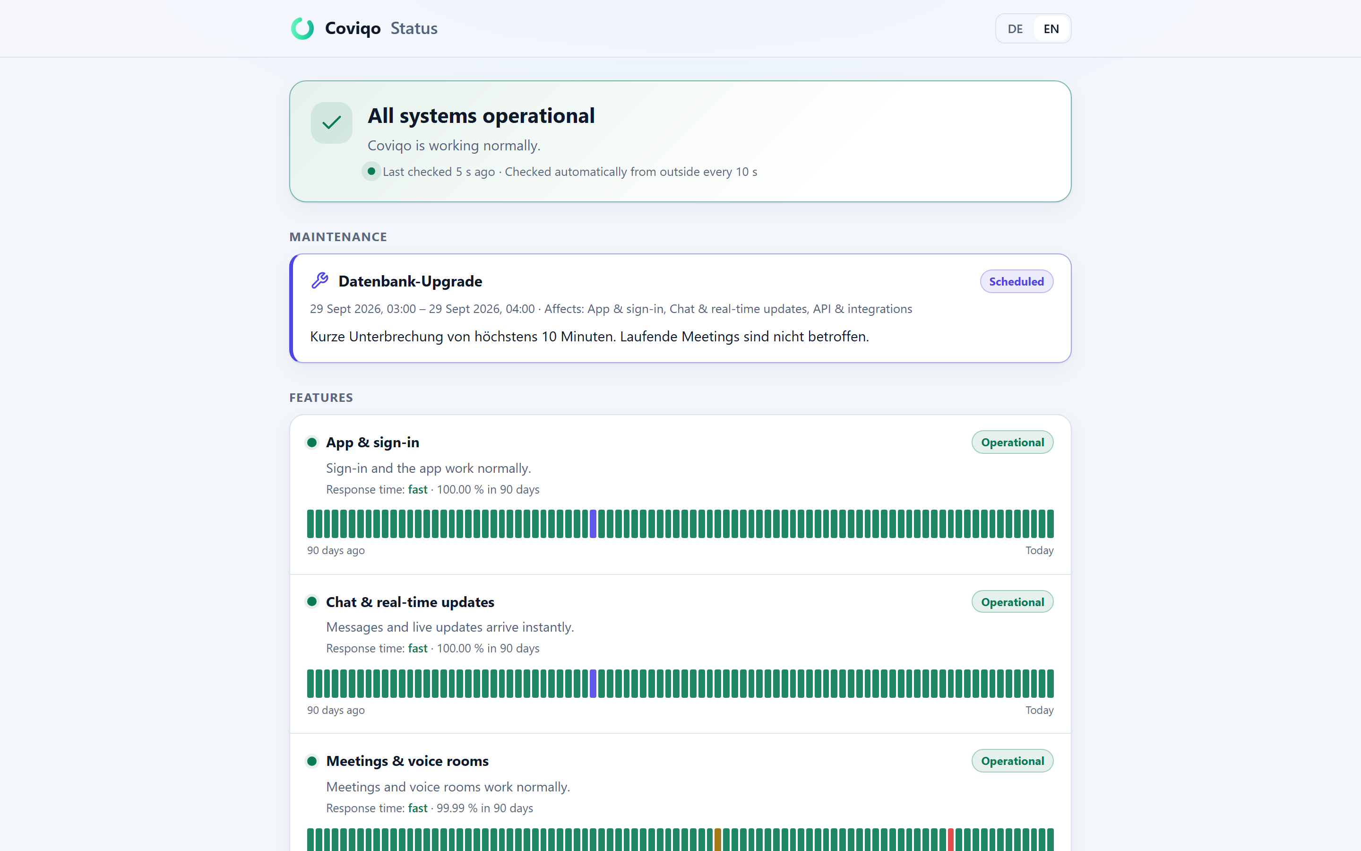This screenshot has width=1361, height=851.
Task: Select the purple maintenance bar in Chat history
Action: [x=593, y=683]
